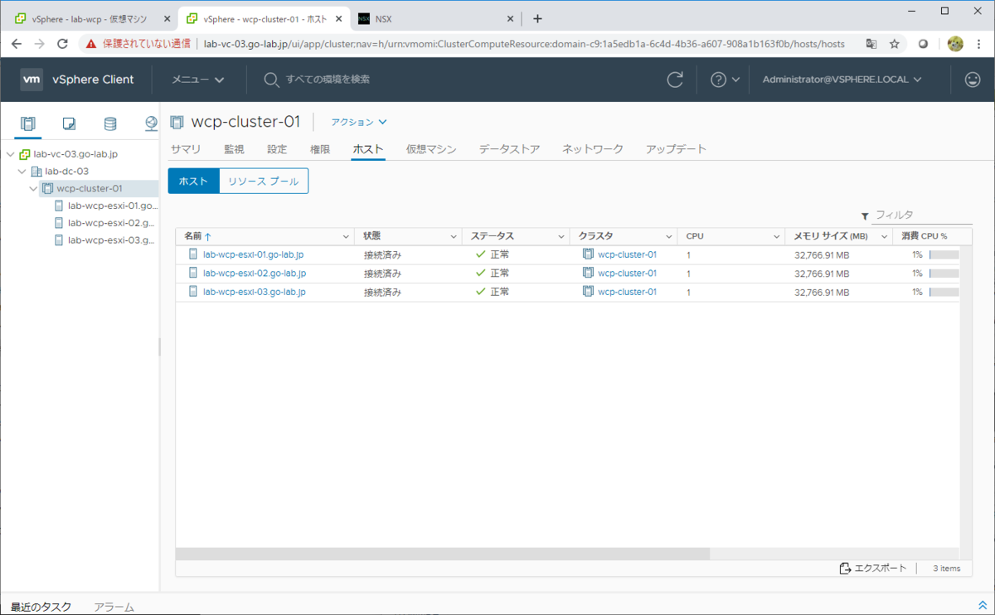The height and width of the screenshot is (615, 995).
Task: Open the VMs and Templates inventory icon
Action: tap(70, 123)
